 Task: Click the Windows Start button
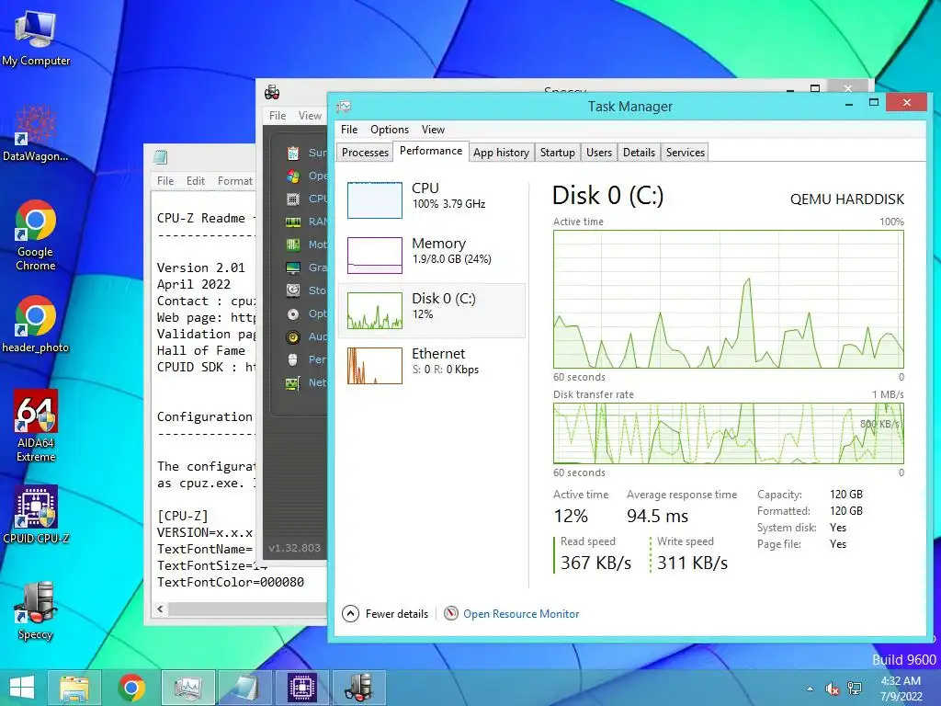pos(22,688)
